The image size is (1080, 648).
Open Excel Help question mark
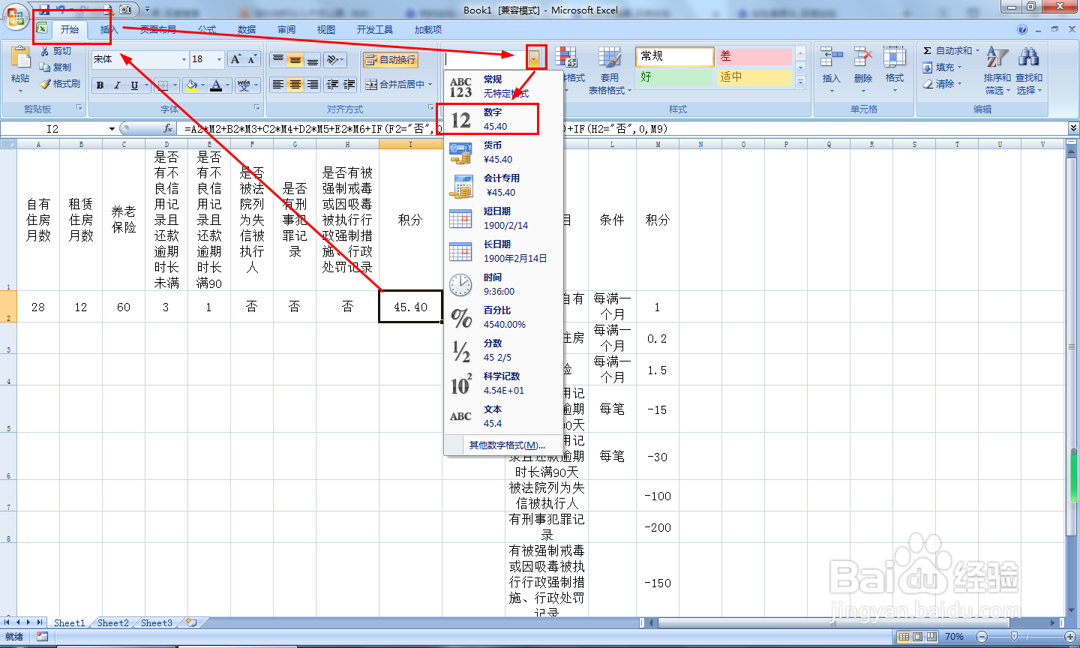1022,30
